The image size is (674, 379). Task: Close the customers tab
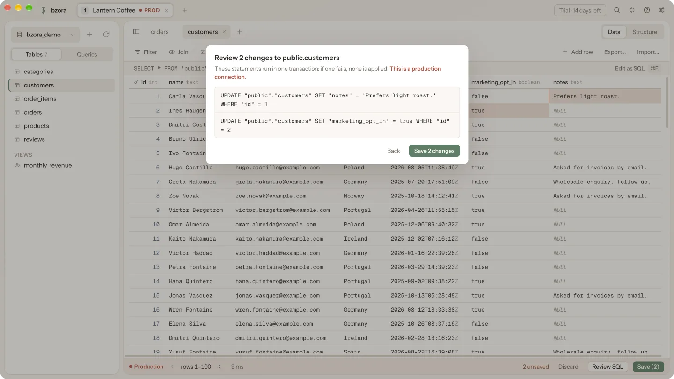click(224, 32)
